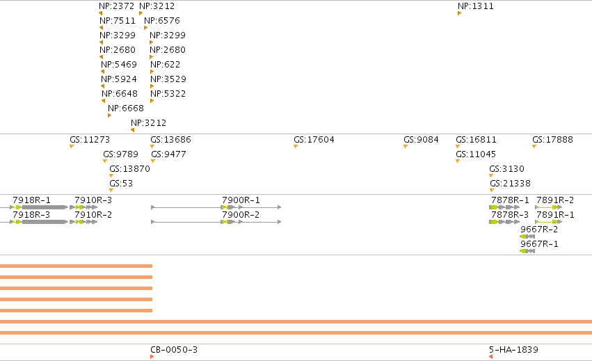
Task: Open the right-pointing NP:3212 marker
Action: (x=141, y=13)
